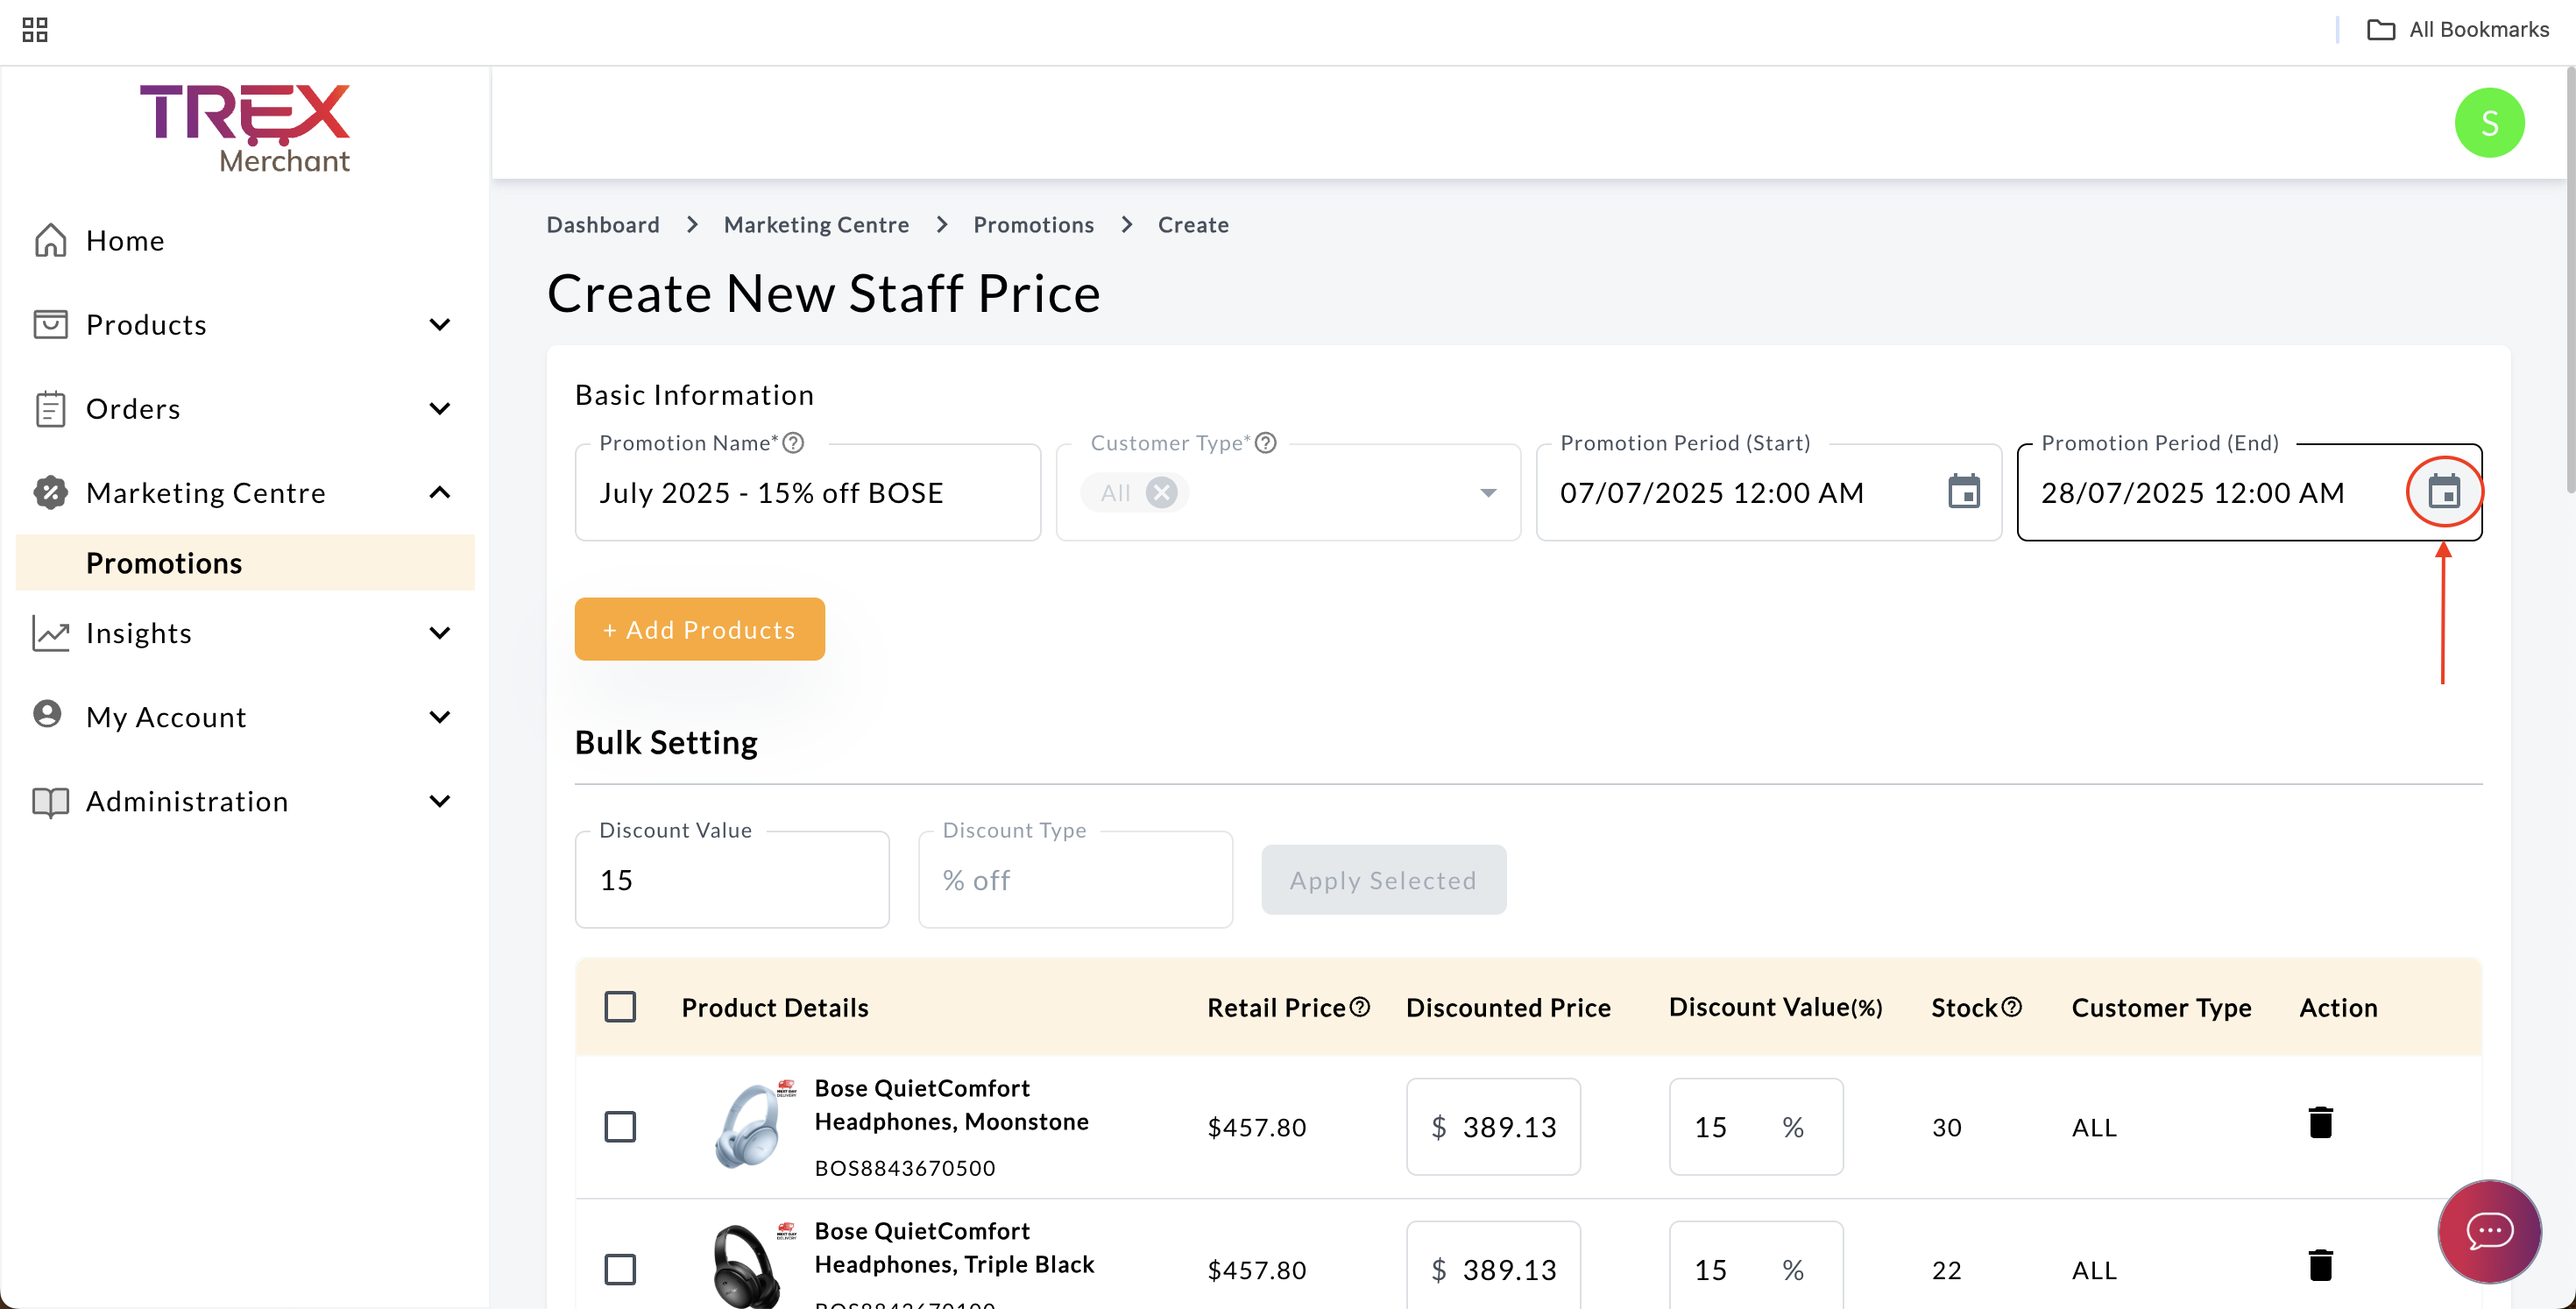Click the Marketing Centre sidebar label
Image resolution: width=2576 pixels, height=1309 pixels.
click(205, 493)
